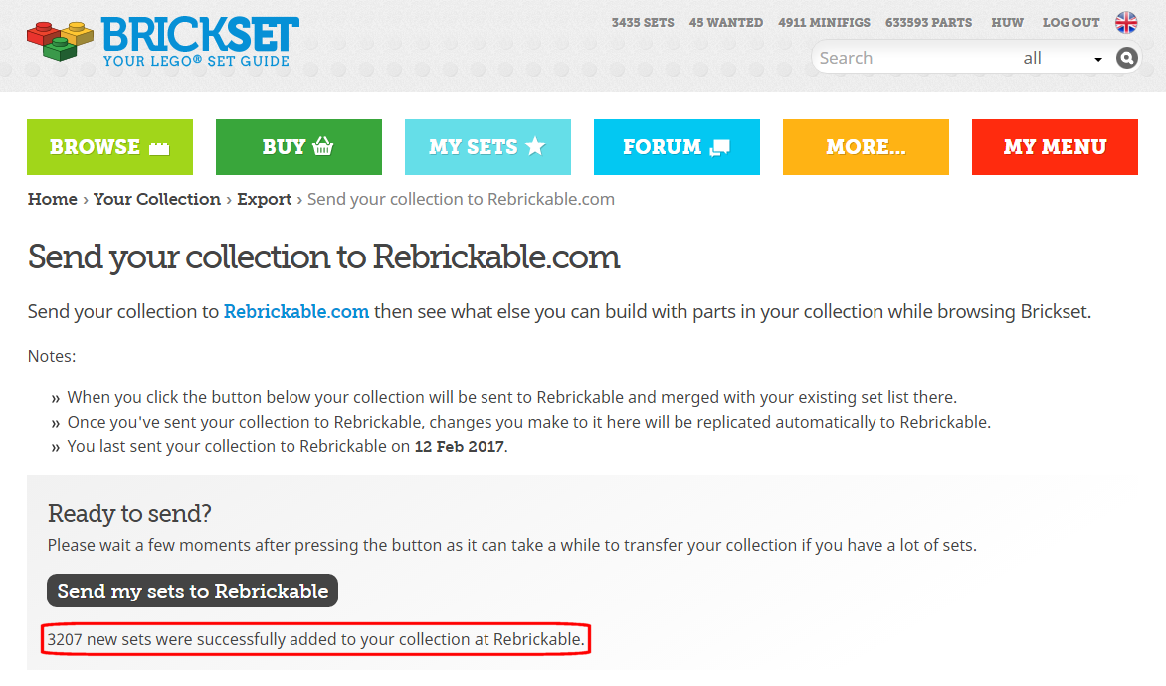Click Send my sets to Rebrickable button
The width and height of the screenshot is (1166, 686).
[x=193, y=591]
